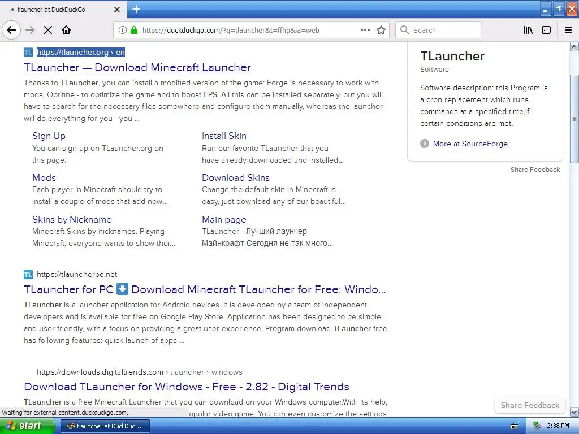The width and height of the screenshot is (579, 434).
Task: Go back with the browser back arrow
Action: click(11, 31)
